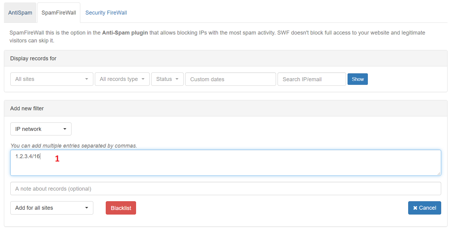Click the Blacklist button
The width and height of the screenshot is (453, 230).
pos(121,208)
